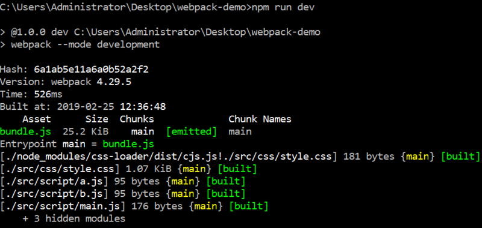Image resolution: width=482 pixels, height=228 pixels.
Task: Click the build date 2019-02-25
Action: coord(86,107)
